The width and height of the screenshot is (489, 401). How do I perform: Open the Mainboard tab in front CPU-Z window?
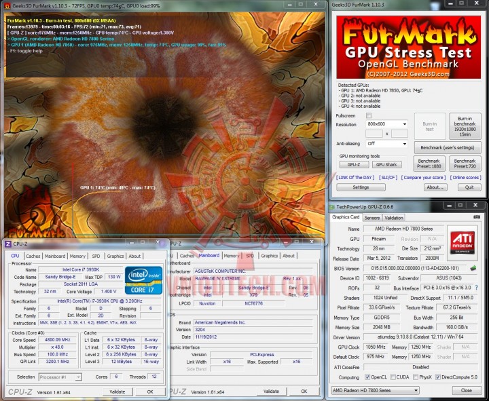[x=55, y=256]
